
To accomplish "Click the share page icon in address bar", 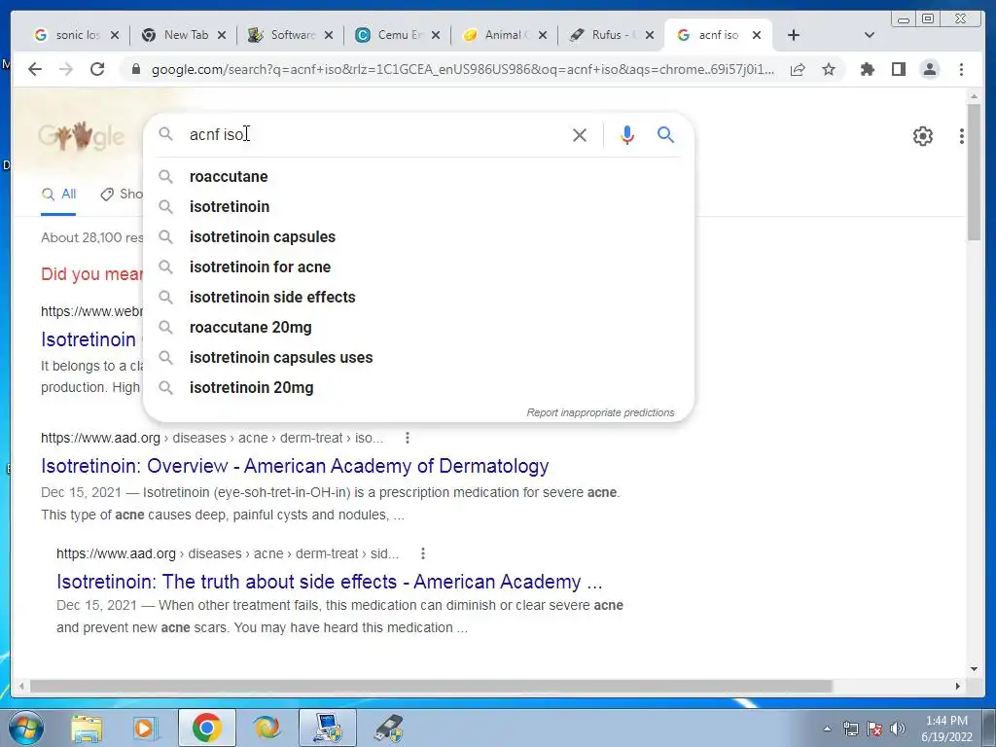I will click(x=798, y=69).
